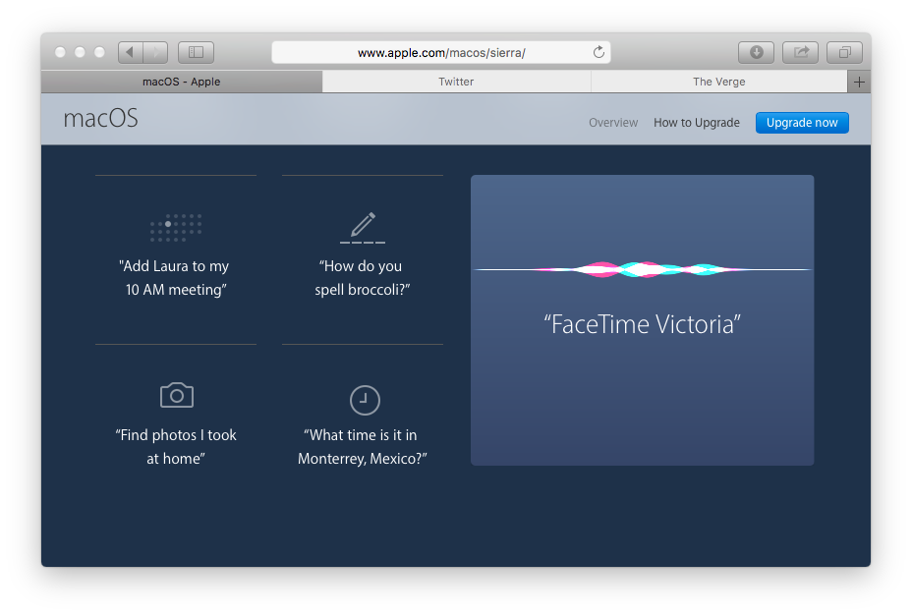The width and height of the screenshot is (912, 616).
Task: Go back with the Safari back arrow
Action: point(131,52)
